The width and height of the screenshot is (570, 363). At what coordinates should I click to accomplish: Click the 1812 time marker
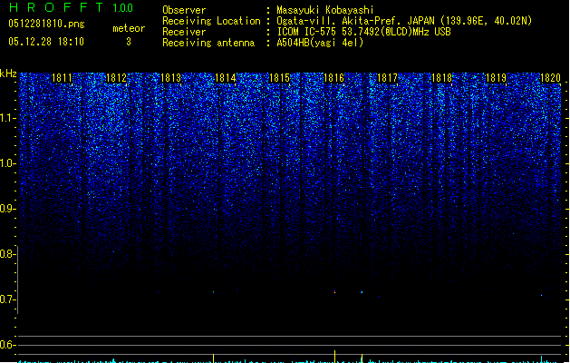pyautogui.click(x=116, y=78)
